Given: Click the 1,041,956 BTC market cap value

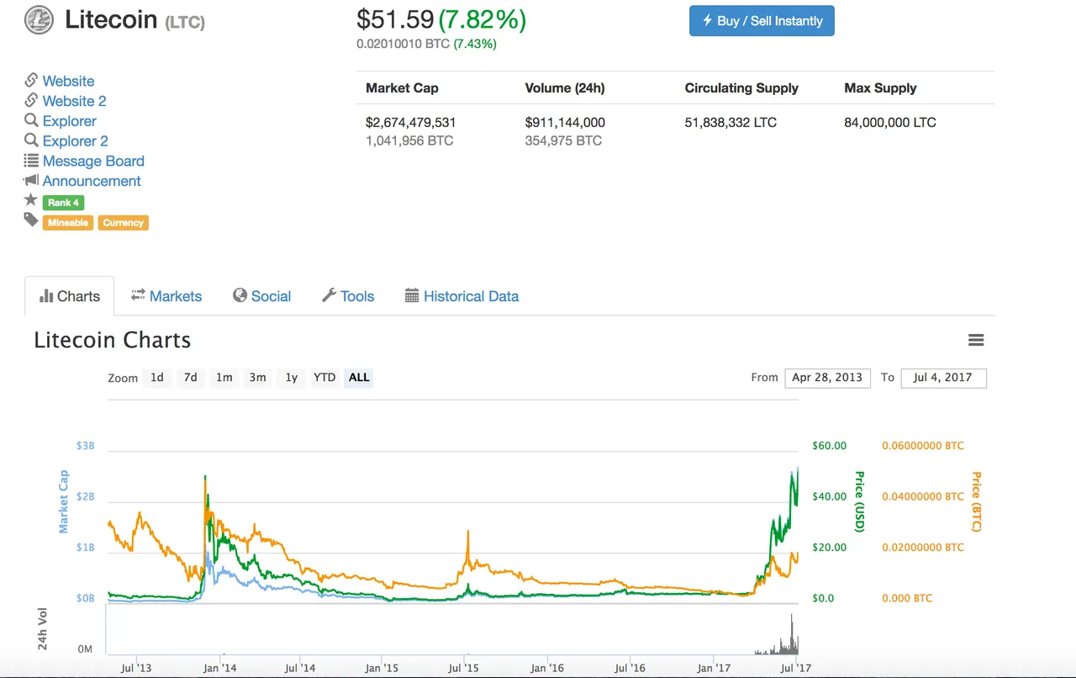Looking at the screenshot, I should pos(409,141).
